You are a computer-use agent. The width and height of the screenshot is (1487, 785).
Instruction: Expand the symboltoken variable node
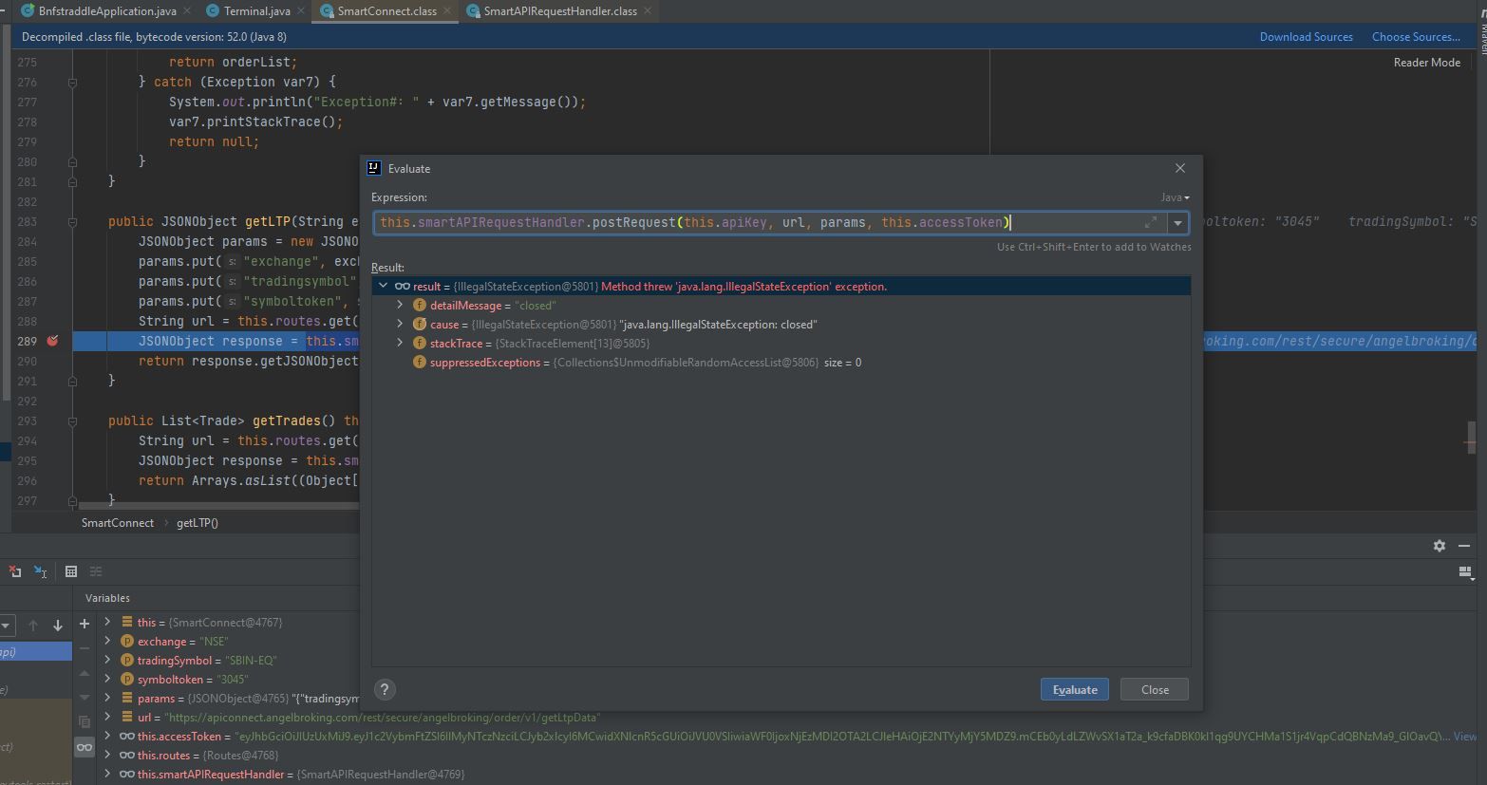pyautogui.click(x=107, y=680)
